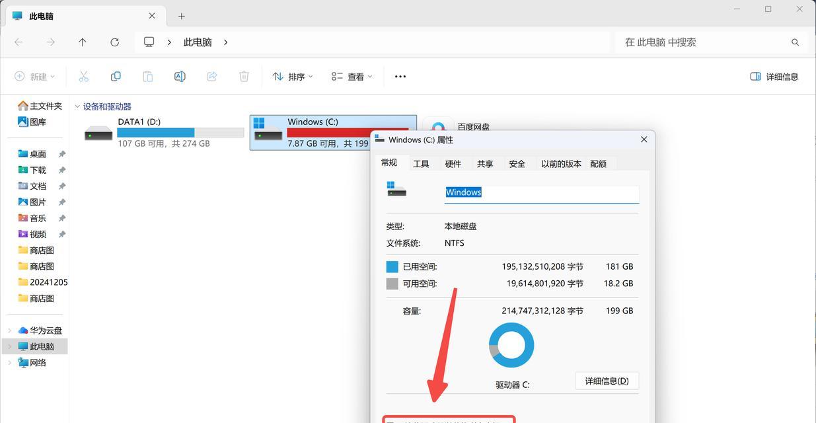Open 文档 in the sidebar
This screenshot has width=816, height=423.
[x=32, y=186]
